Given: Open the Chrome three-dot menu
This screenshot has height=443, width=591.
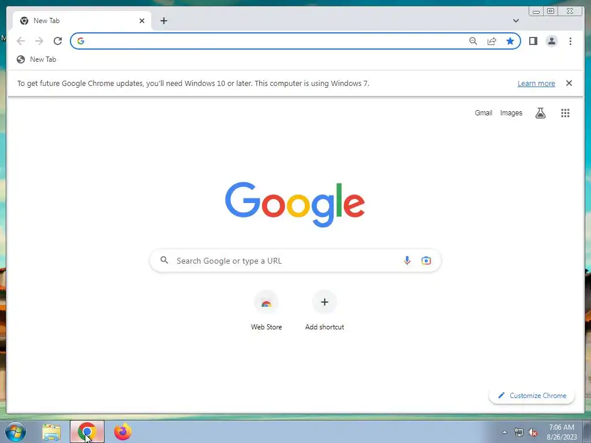Looking at the screenshot, I should click(570, 41).
